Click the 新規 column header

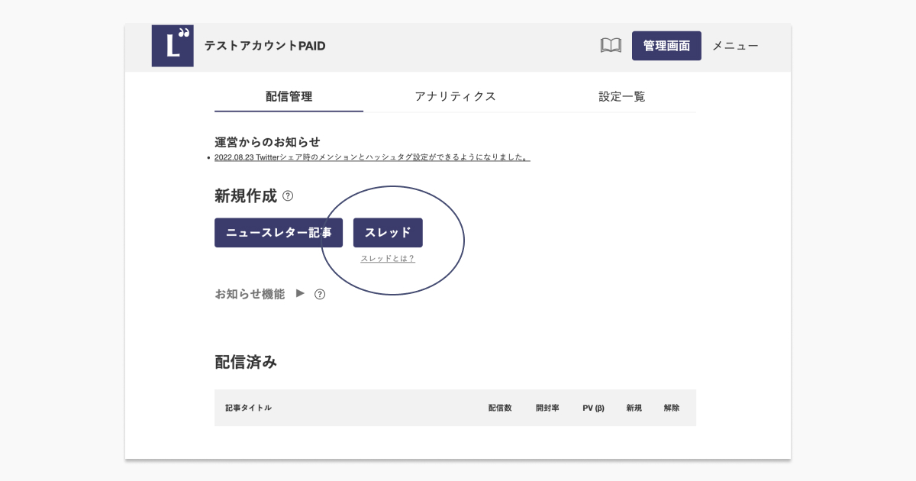tap(634, 408)
